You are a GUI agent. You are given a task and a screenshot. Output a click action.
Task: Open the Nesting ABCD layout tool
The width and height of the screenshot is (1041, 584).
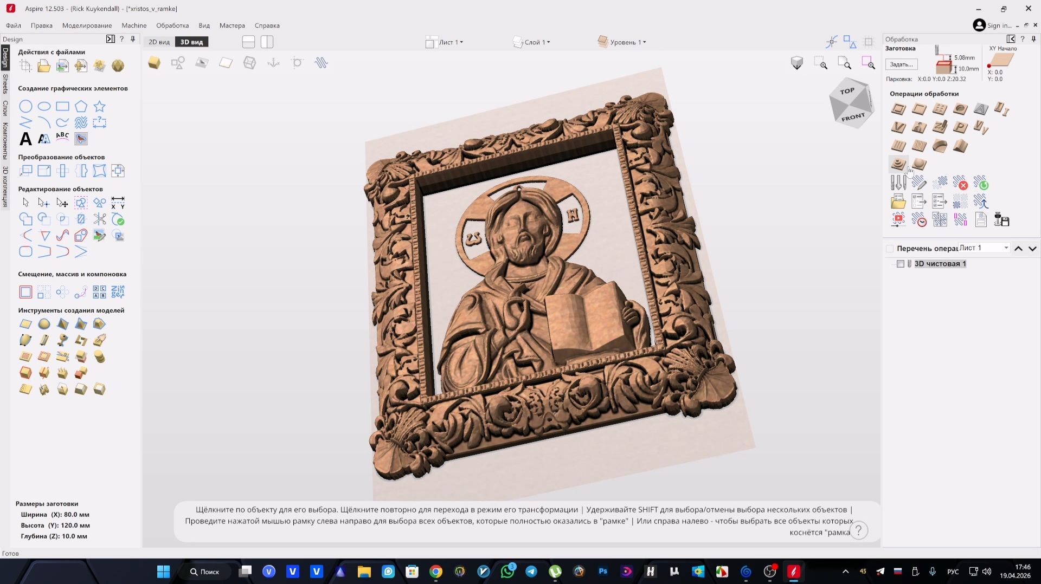99,292
